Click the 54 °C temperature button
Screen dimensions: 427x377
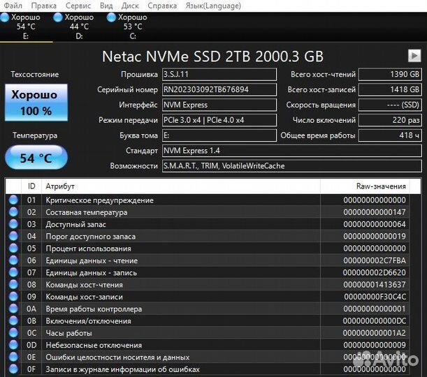tap(36, 158)
